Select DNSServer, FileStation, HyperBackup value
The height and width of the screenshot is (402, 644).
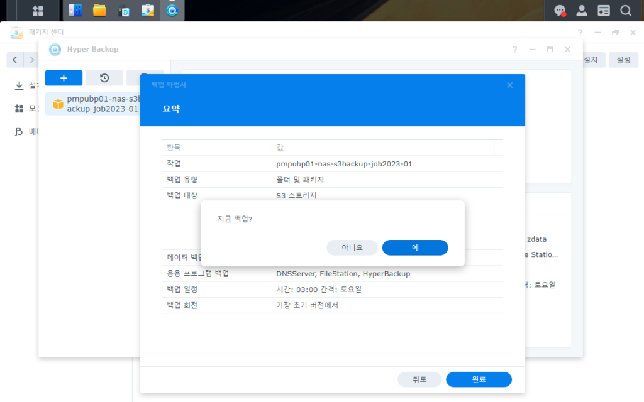343,274
